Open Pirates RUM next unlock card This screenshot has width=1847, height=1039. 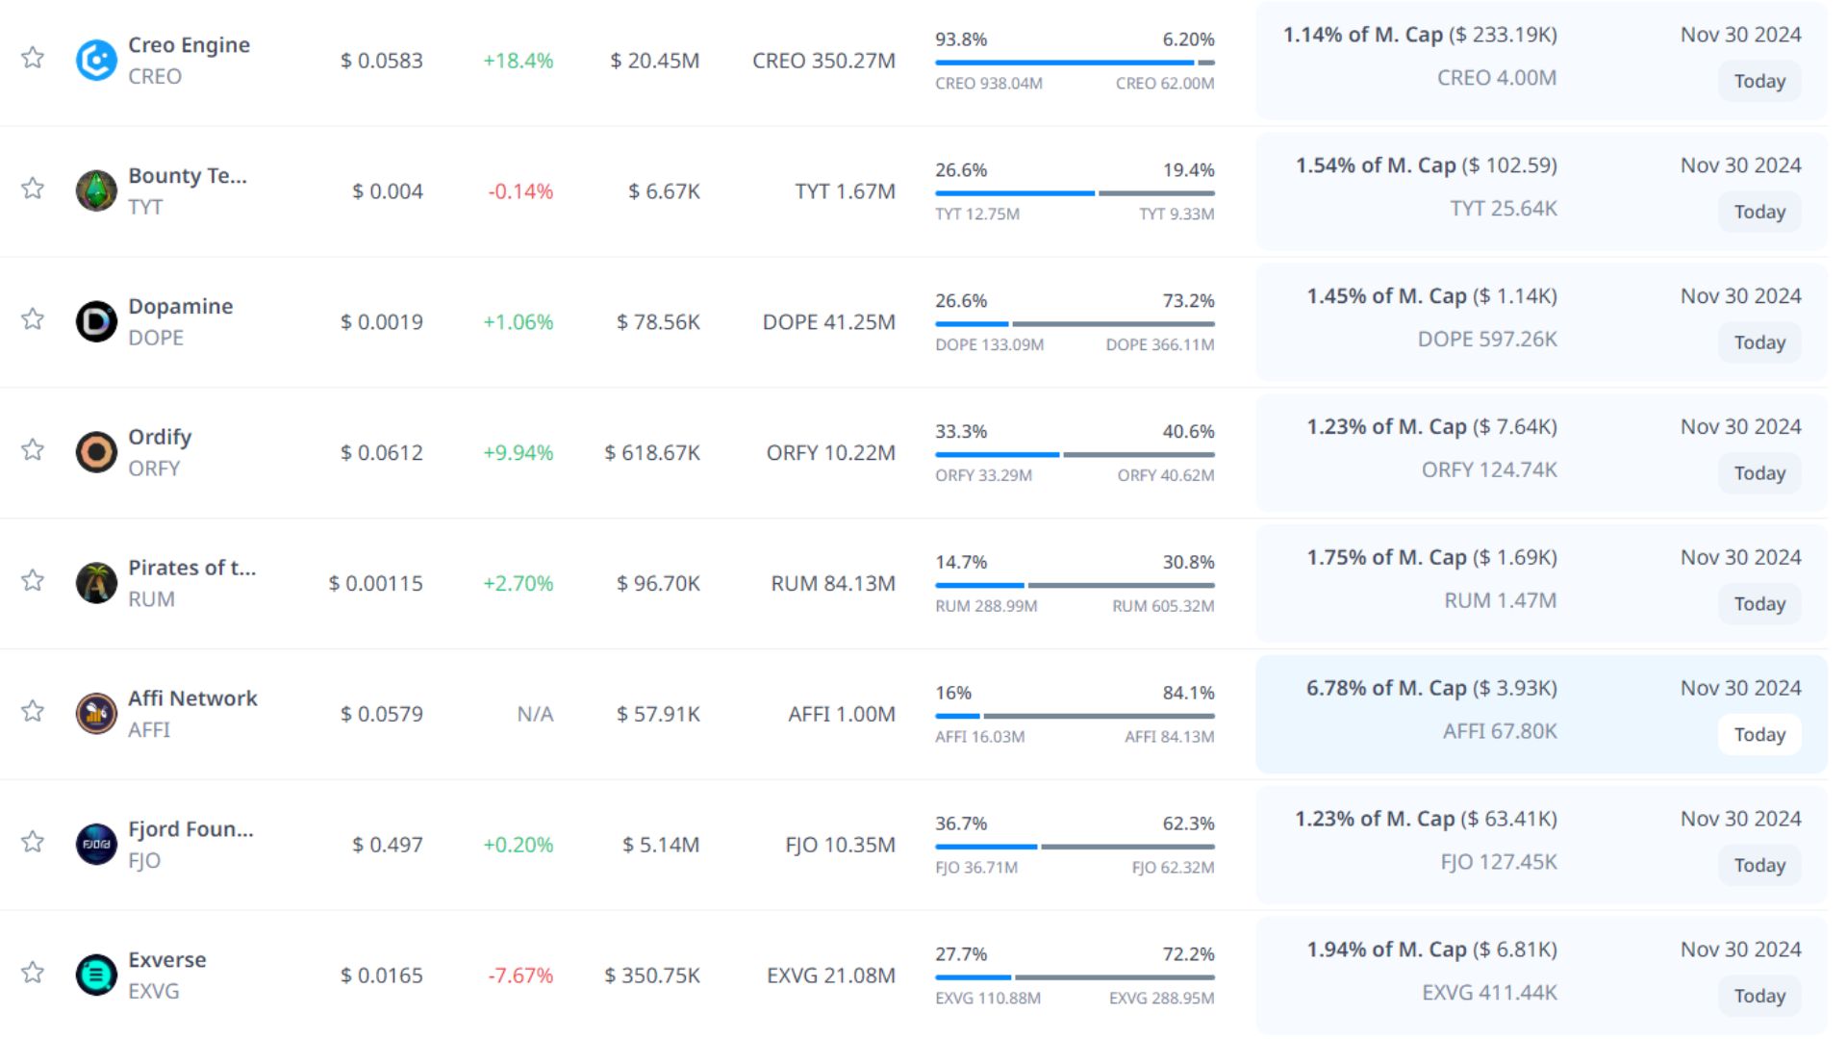1540,583
